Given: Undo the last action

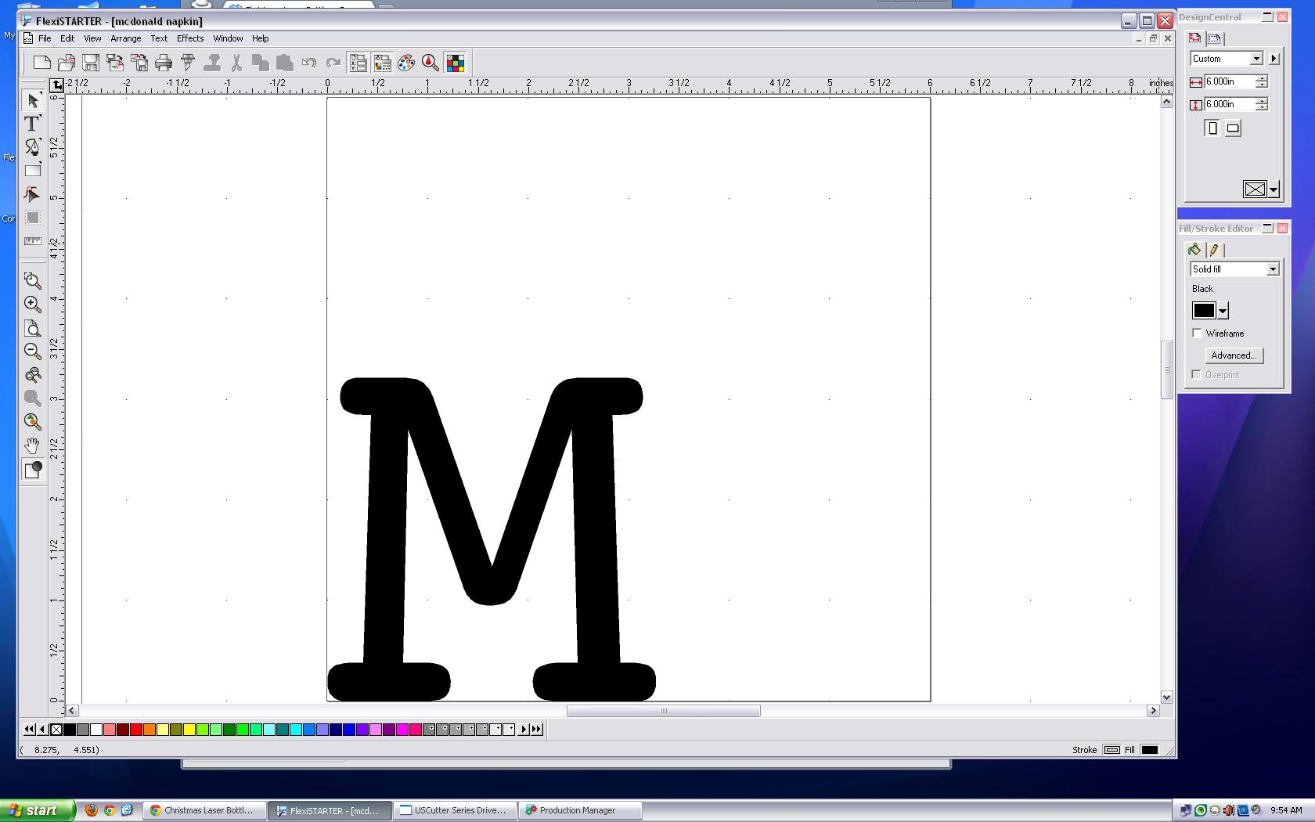Looking at the screenshot, I should 308,63.
